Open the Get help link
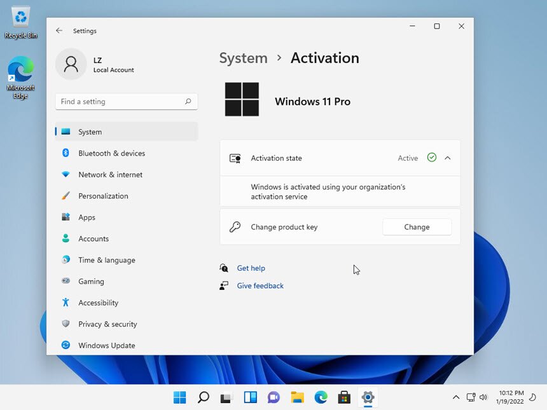This screenshot has height=410, width=547. pos(251,268)
